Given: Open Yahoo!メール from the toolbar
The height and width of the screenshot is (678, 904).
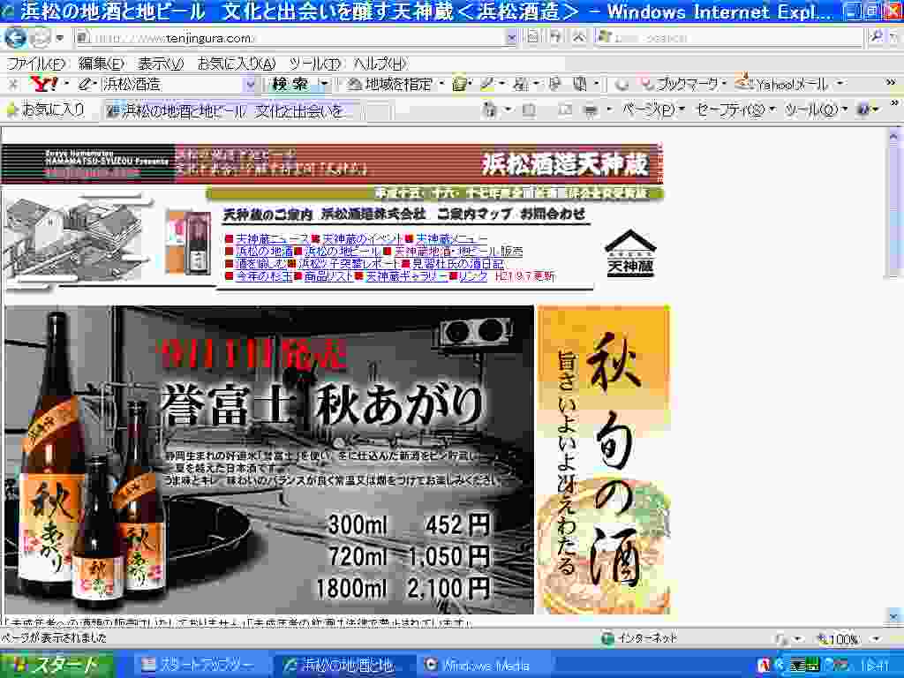Looking at the screenshot, I should point(782,84).
